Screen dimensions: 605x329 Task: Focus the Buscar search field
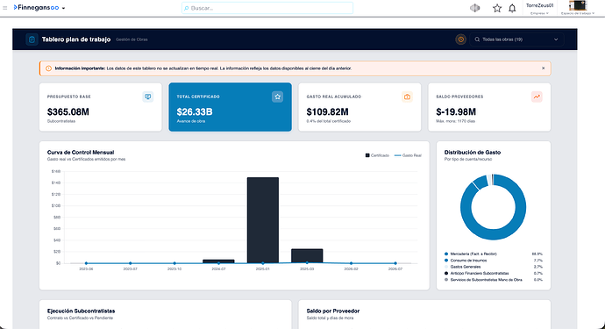267,8
